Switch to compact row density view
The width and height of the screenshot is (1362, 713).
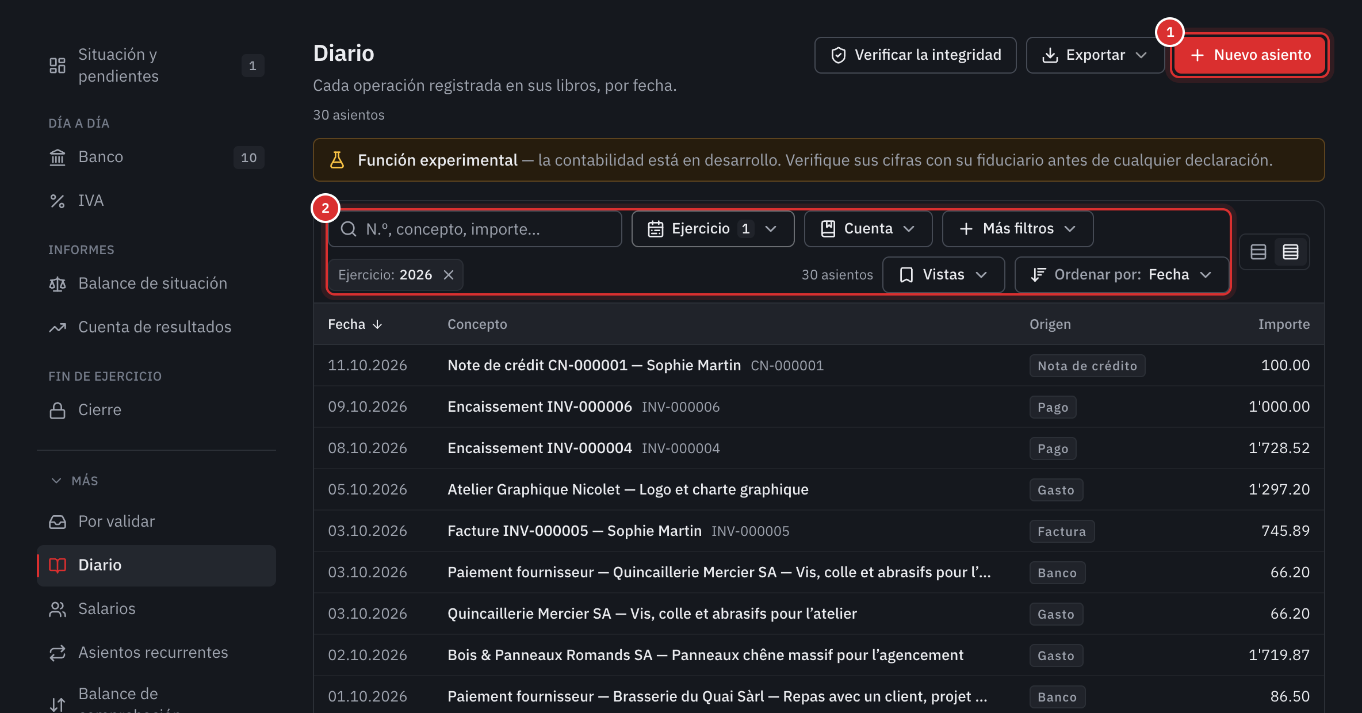click(x=1291, y=252)
